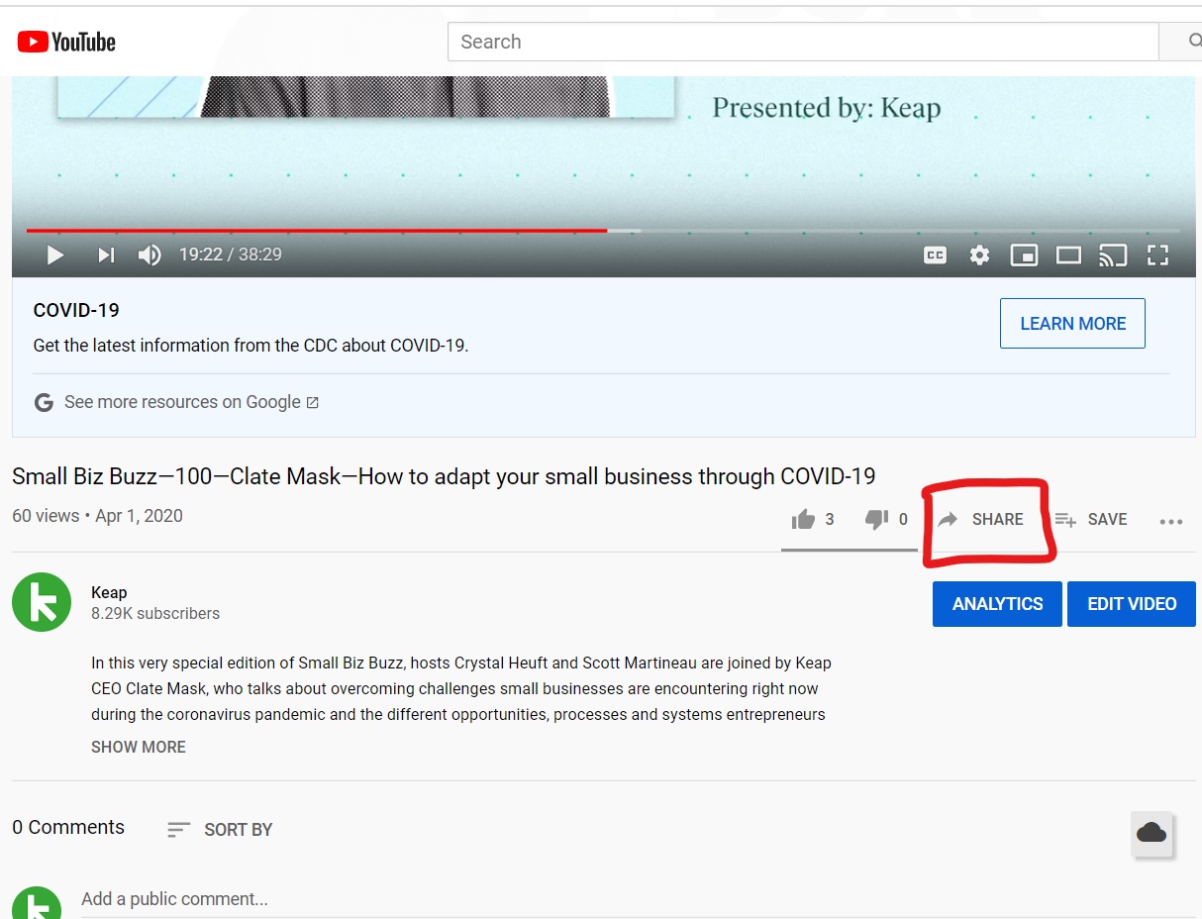This screenshot has width=1202, height=919.
Task: Click the Google G icon
Action: tap(44, 402)
